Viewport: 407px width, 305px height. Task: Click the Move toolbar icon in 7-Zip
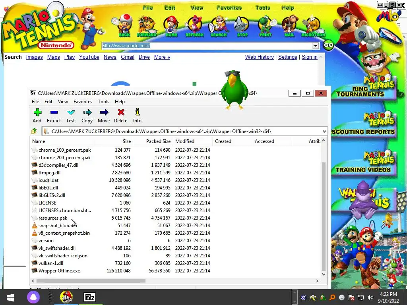coord(104,112)
